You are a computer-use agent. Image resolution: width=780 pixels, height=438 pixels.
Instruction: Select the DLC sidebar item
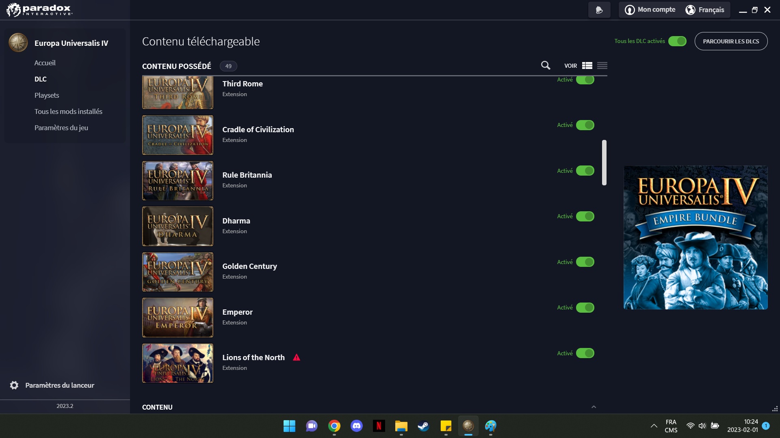click(x=41, y=79)
